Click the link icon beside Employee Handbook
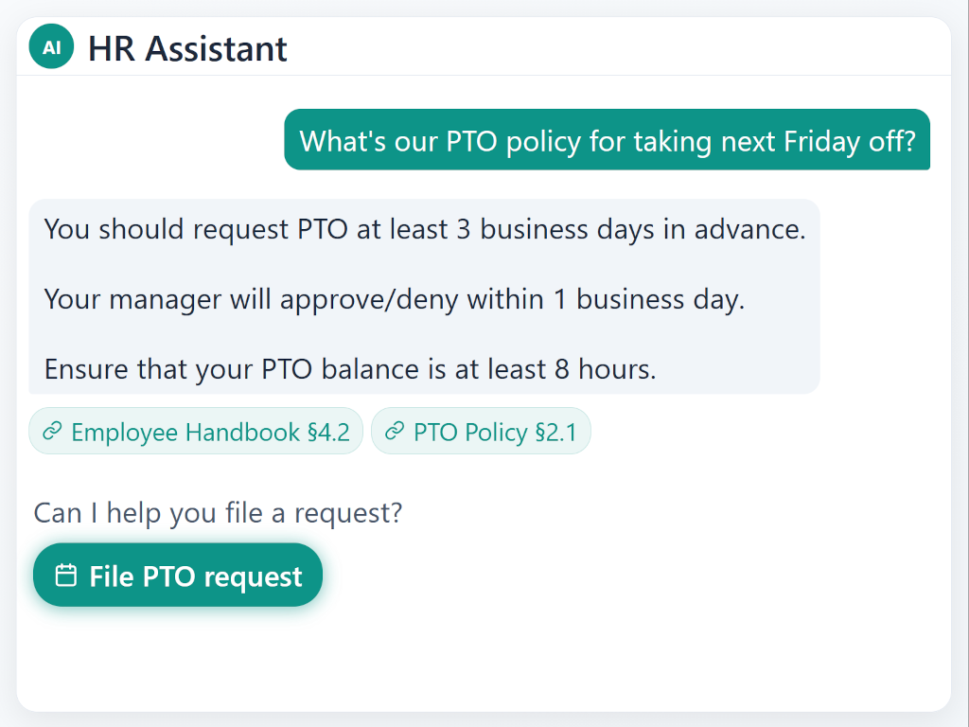This screenshot has height=727, width=969. click(53, 433)
